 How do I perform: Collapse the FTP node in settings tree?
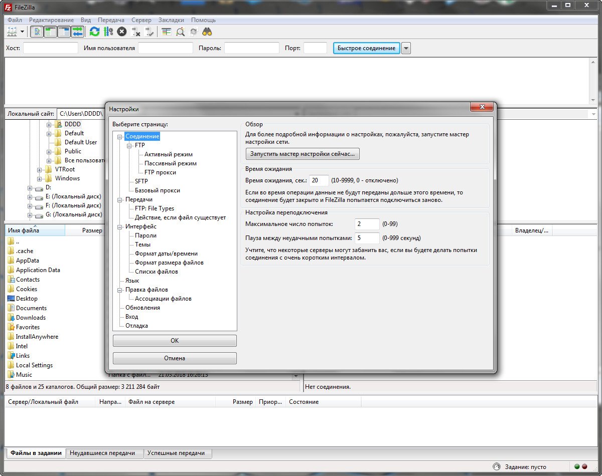click(129, 145)
